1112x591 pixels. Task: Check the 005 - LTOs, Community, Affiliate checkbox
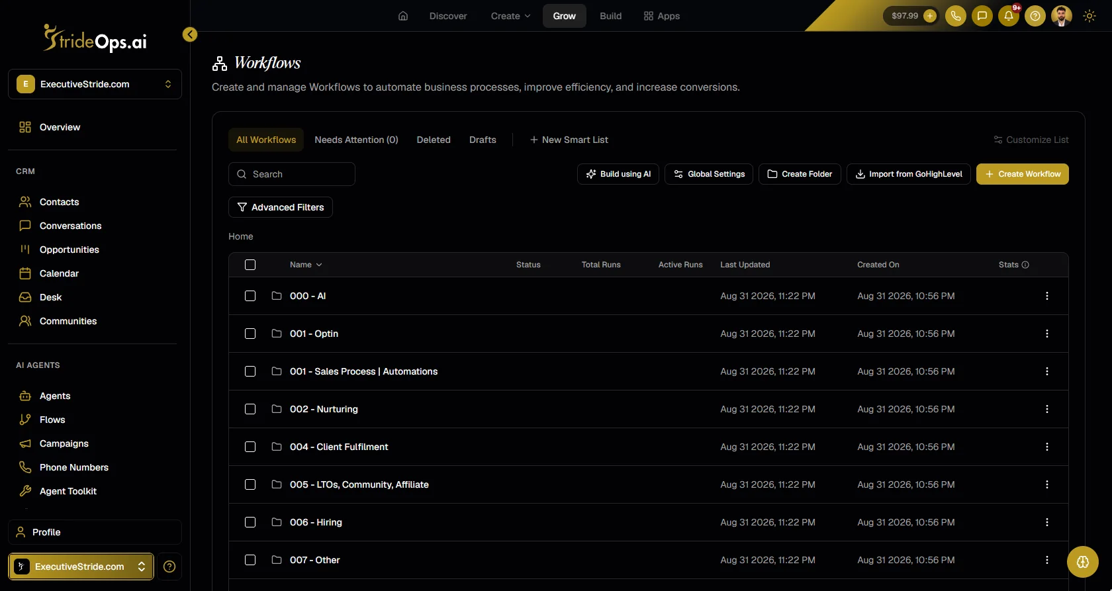point(250,484)
